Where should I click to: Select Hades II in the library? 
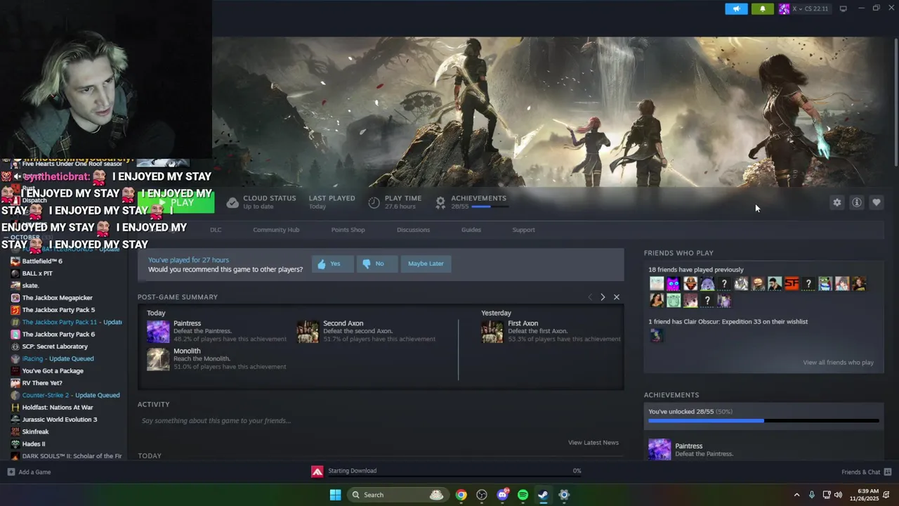34,444
